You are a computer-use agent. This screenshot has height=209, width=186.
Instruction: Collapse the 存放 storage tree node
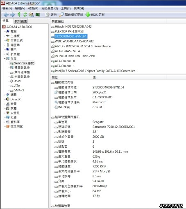pyautogui.click(x=4, y=58)
